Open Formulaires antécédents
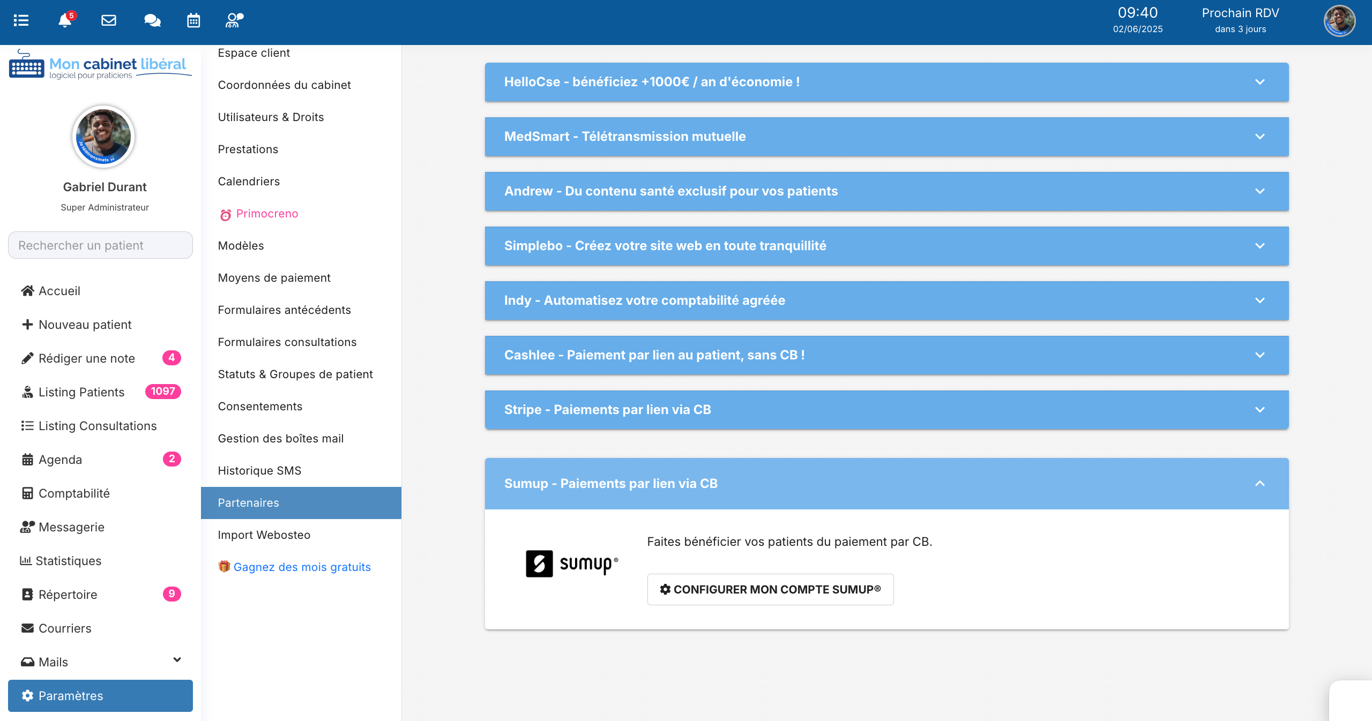The height and width of the screenshot is (721, 1372). (301, 310)
